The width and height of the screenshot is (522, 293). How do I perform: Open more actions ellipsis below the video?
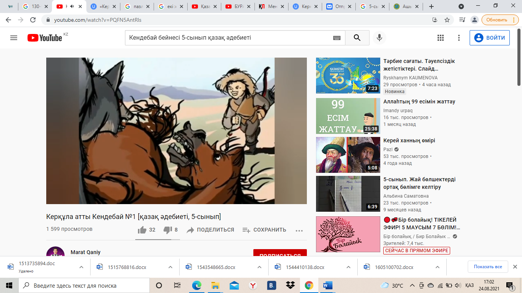tap(299, 230)
